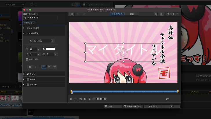Image resolution: width=211 pixels, height=119 pixels.
Task: Click the fast forward button
Action: [x=90, y=99]
